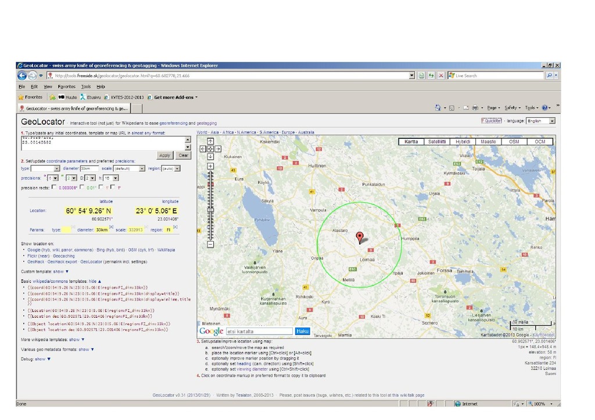Open the D precision dropdown
Image resolution: width=595 pixels, height=420 pixels.
pyautogui.click(x=90, y=178)
